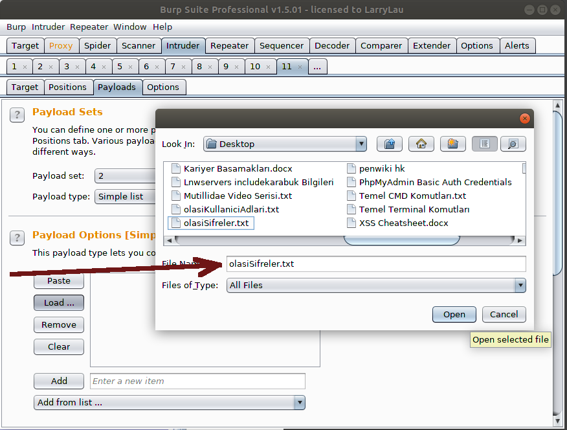Open the Repeater menu
The image size is (567, 430).
pos(89,27)
